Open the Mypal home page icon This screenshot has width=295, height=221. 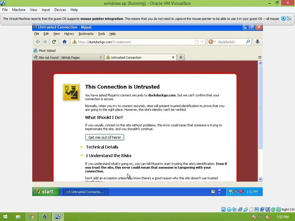pyautogui.click(x=64, y=42)
